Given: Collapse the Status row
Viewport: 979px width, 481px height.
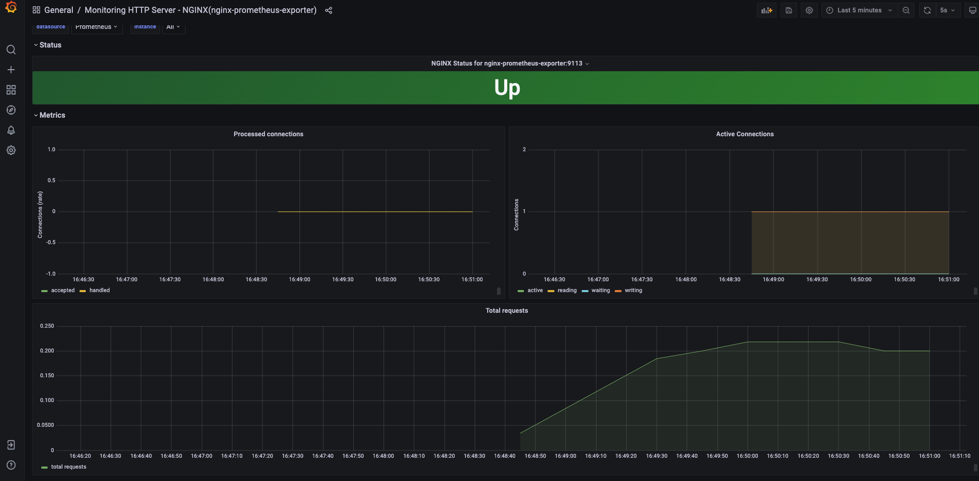Looking at the screenshot, I should pos(48,45).
